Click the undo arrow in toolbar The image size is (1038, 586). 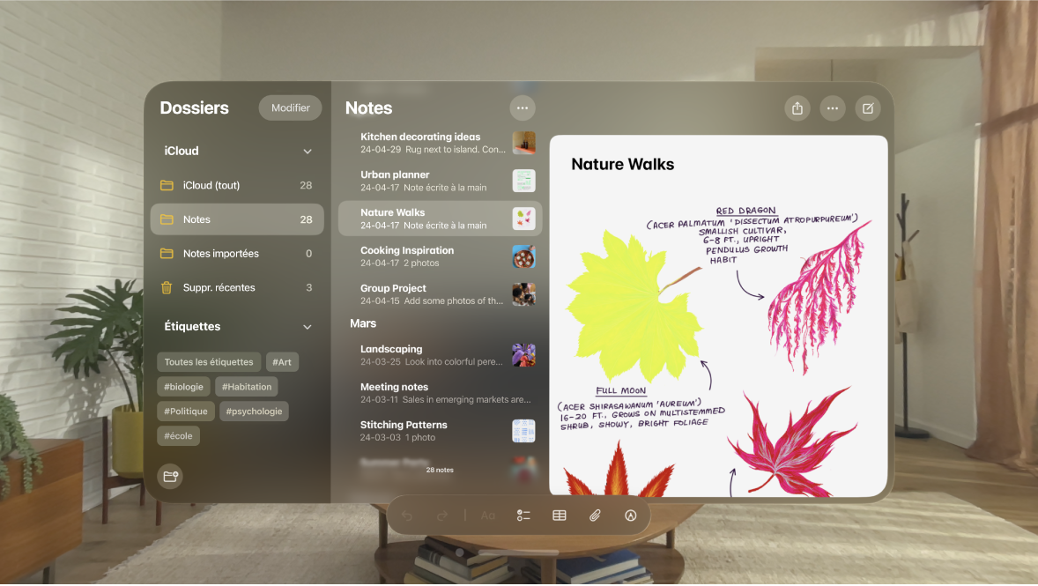[407, 516]
